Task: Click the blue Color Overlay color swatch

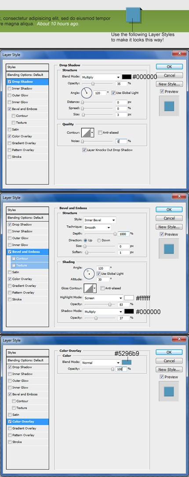Action: pyautogui.click(x=127, y=362)
